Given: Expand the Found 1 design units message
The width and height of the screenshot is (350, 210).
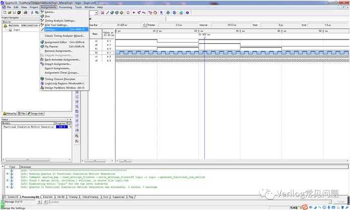Looking at the screenshot, I should point(8,180).
